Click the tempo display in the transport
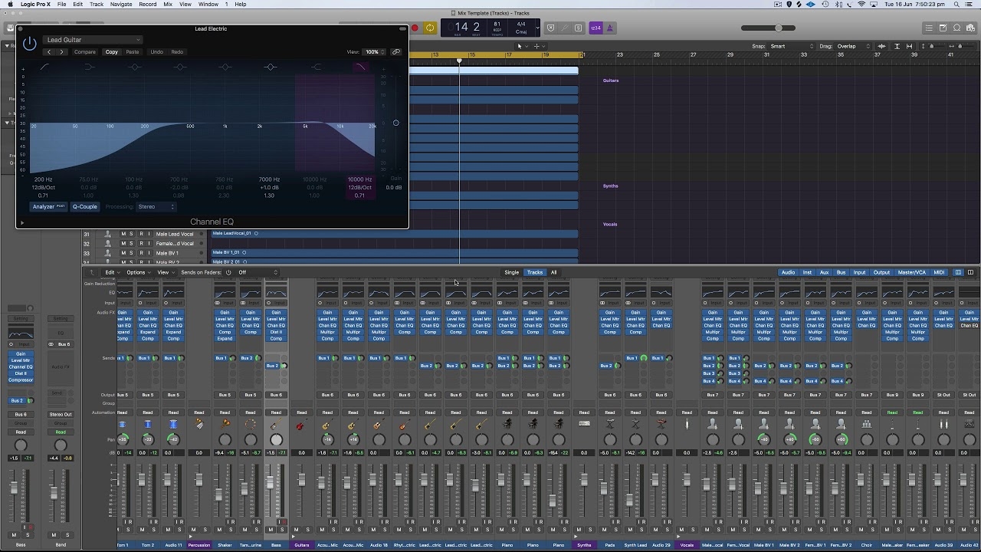The height and width of the screenshot is (552, 981). tap(497, 27)
